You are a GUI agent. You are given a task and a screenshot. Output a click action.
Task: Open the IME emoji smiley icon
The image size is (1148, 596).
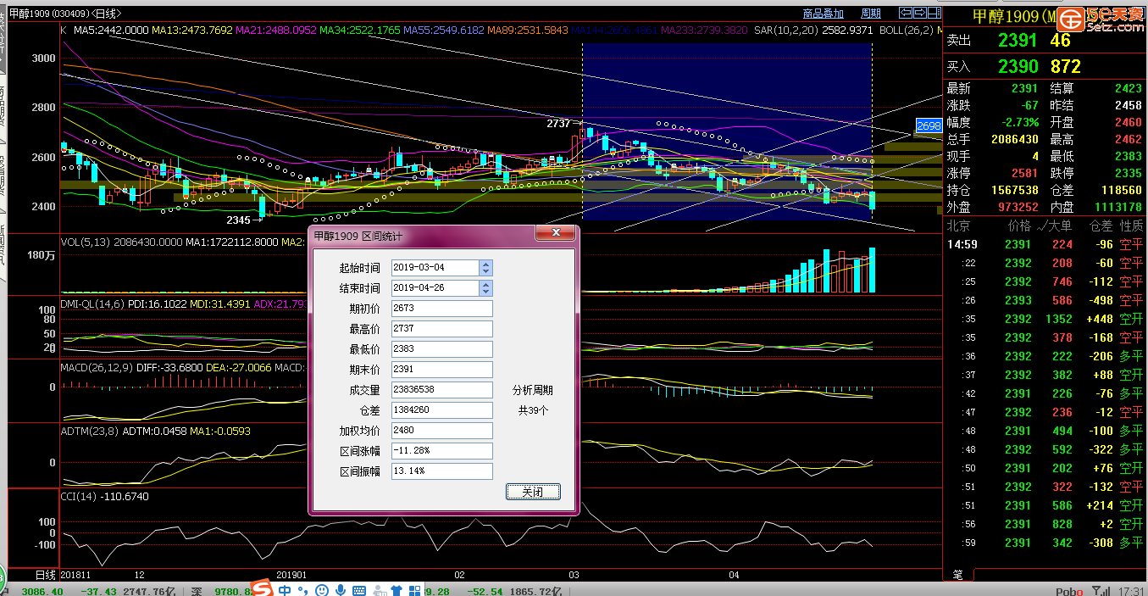pos(322,590)
